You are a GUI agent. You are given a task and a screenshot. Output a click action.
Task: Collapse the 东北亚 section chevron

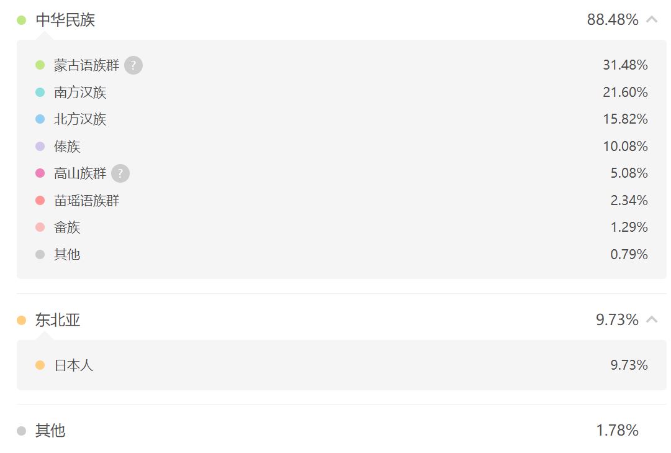651,319
